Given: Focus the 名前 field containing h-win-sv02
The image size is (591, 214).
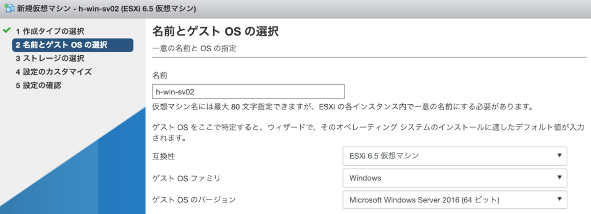Looking at the screenshot, I should [248, 91].
